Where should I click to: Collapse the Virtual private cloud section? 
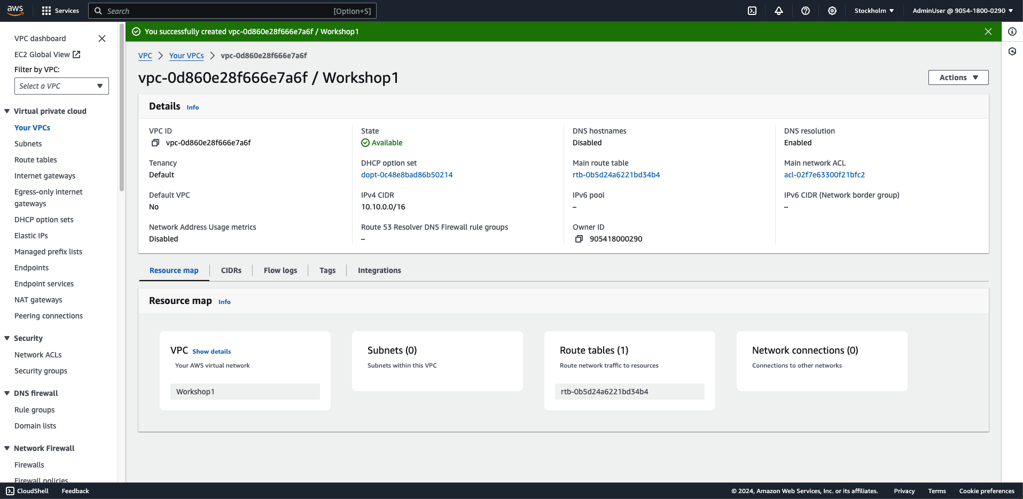pyautogui.click(x=7, y=111)
